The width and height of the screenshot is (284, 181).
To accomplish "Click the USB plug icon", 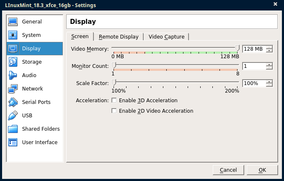I will [13, 116].
